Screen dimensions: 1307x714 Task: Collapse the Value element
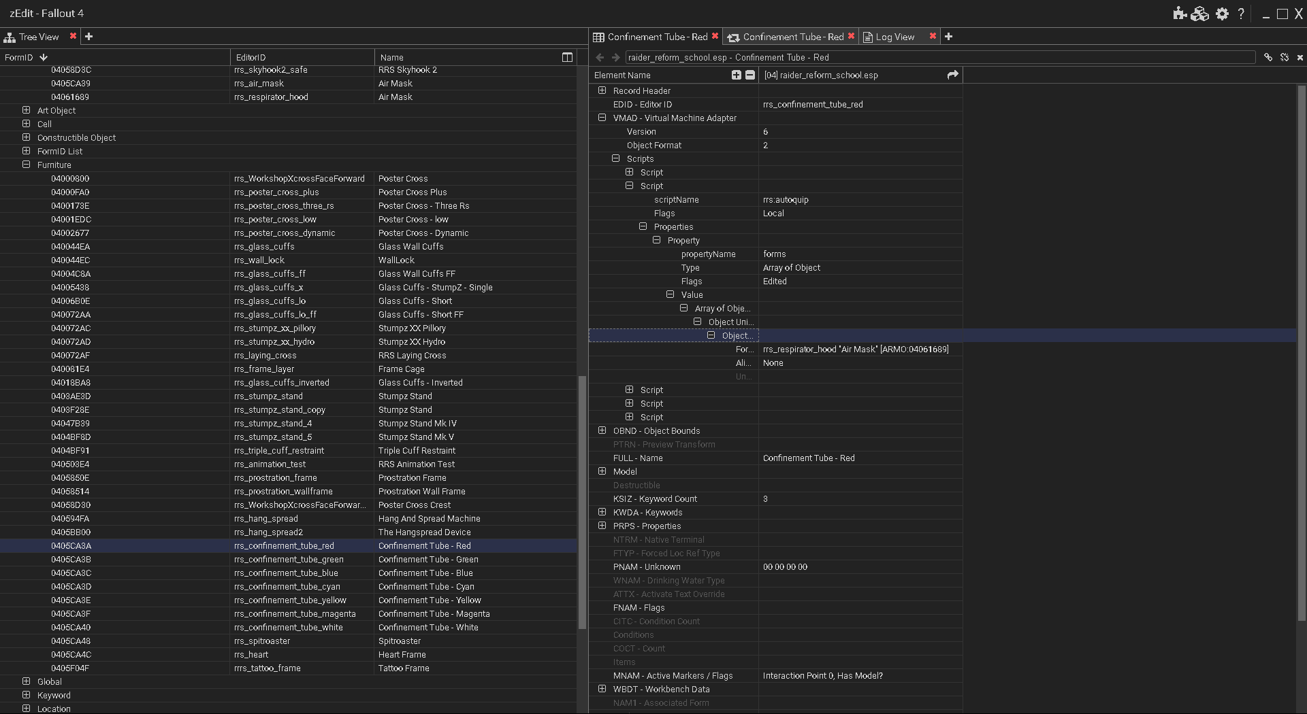click(670, 294)
